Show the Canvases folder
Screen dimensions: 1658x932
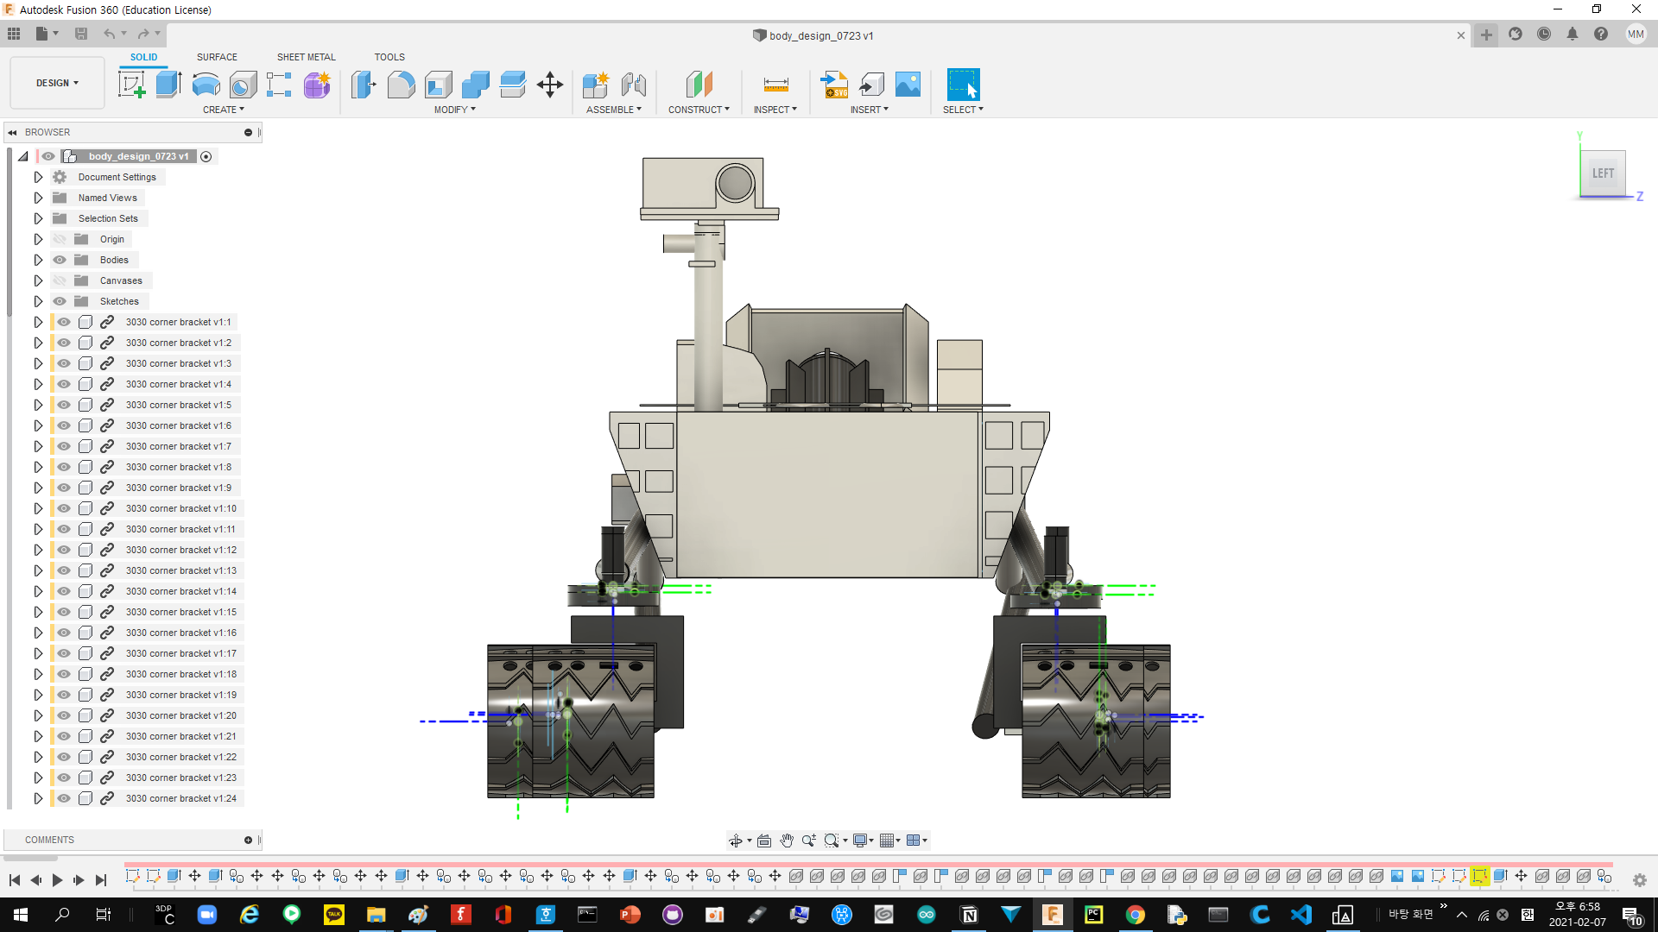click(60, 280)
